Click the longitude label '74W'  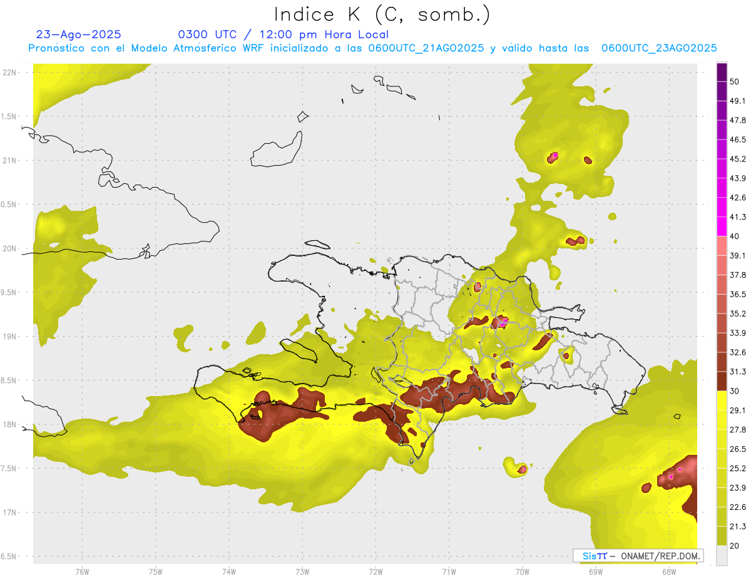(x=229, y=571)
